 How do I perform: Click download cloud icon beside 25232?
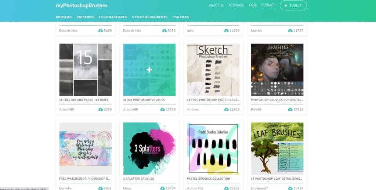click(226, 188)
